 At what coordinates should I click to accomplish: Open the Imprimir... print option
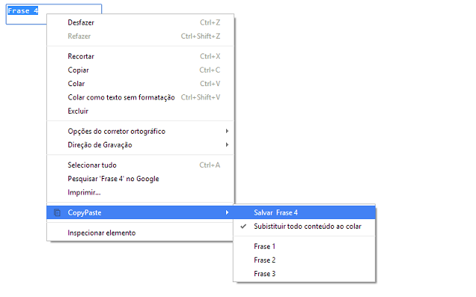click(x=84, y=192)
